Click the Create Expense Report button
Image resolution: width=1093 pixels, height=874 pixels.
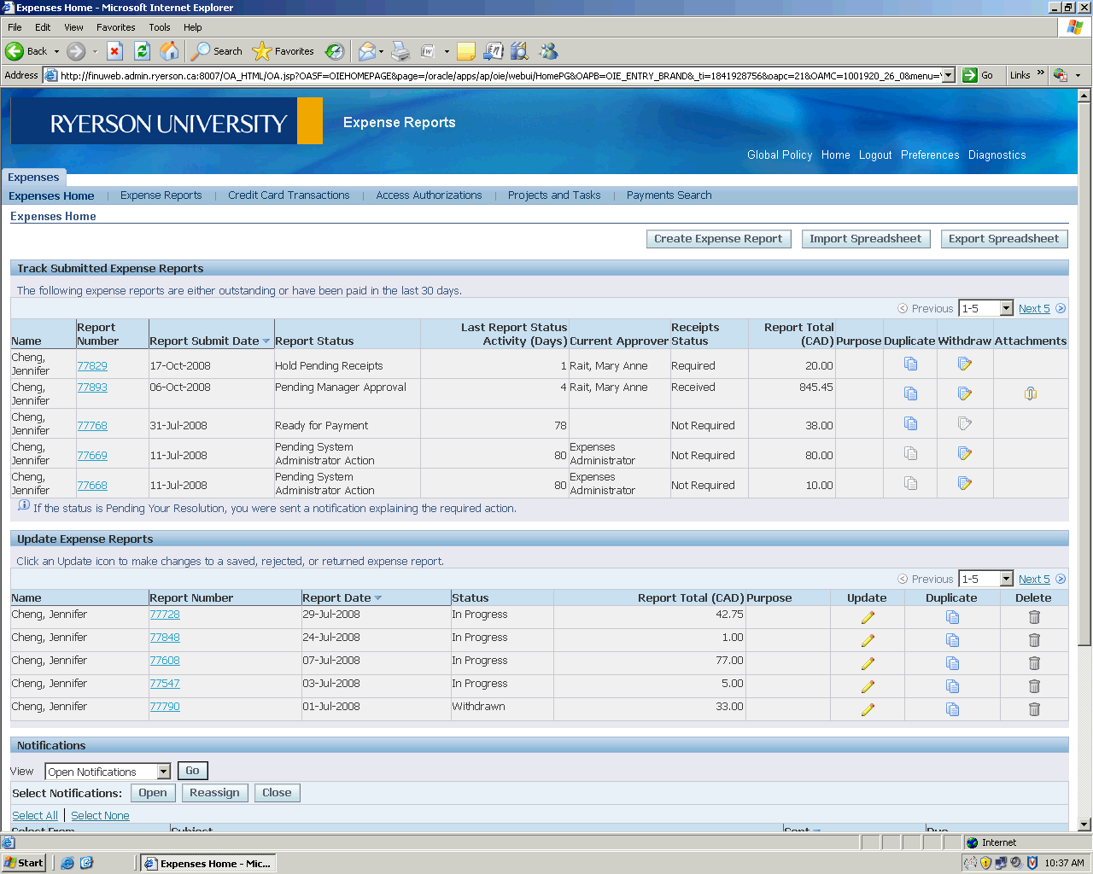[718, 239]
